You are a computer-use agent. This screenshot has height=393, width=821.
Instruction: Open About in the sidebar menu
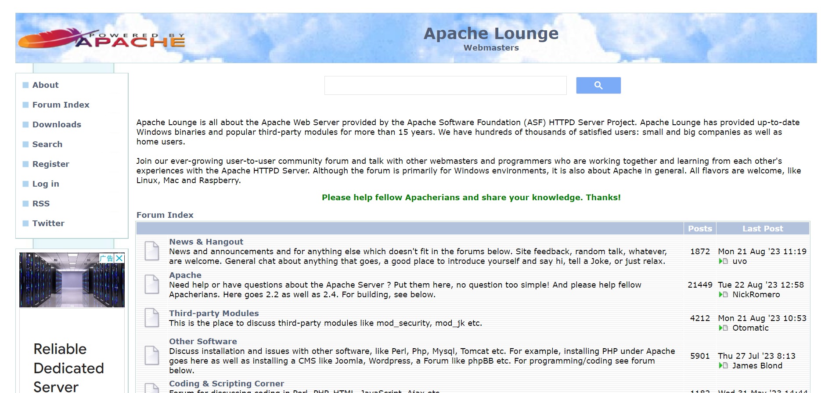45,85
